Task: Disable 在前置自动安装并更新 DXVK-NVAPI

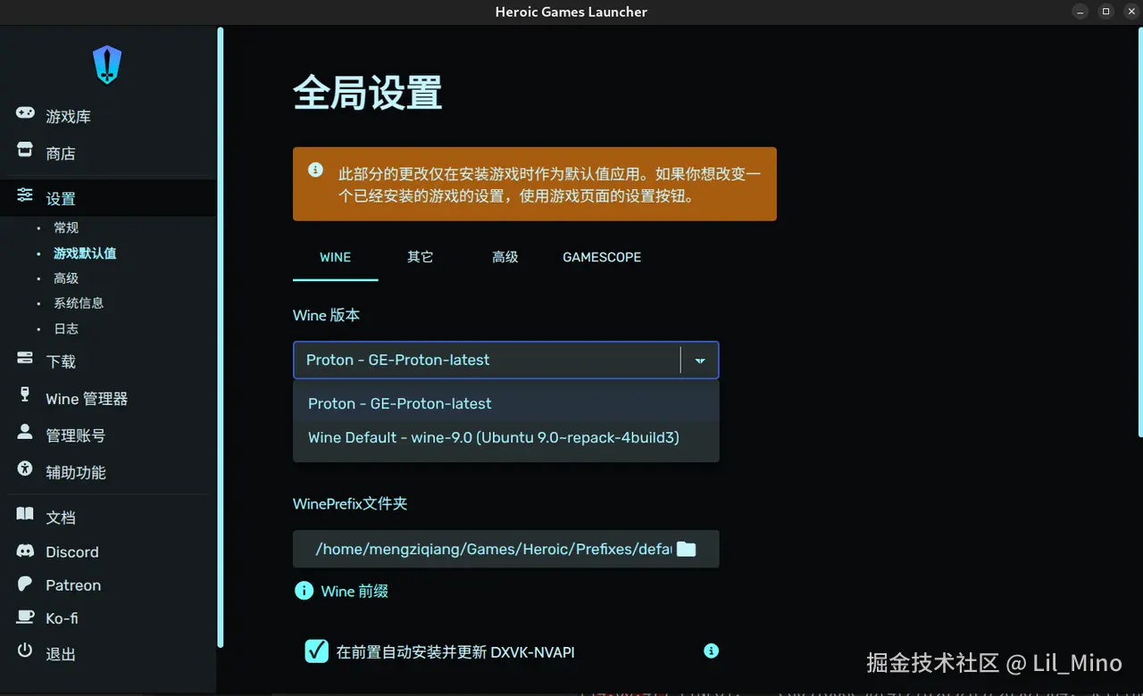Action: tap(317, 651)
